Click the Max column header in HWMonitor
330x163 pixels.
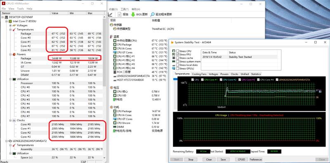95,13
